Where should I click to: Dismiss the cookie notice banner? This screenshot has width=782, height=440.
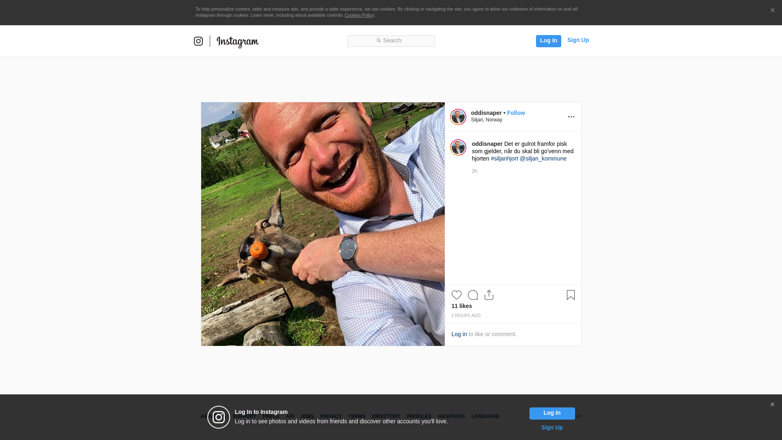click(x=772, y=11)
